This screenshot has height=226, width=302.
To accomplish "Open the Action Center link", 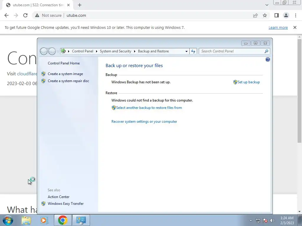I will click(59, 197).
